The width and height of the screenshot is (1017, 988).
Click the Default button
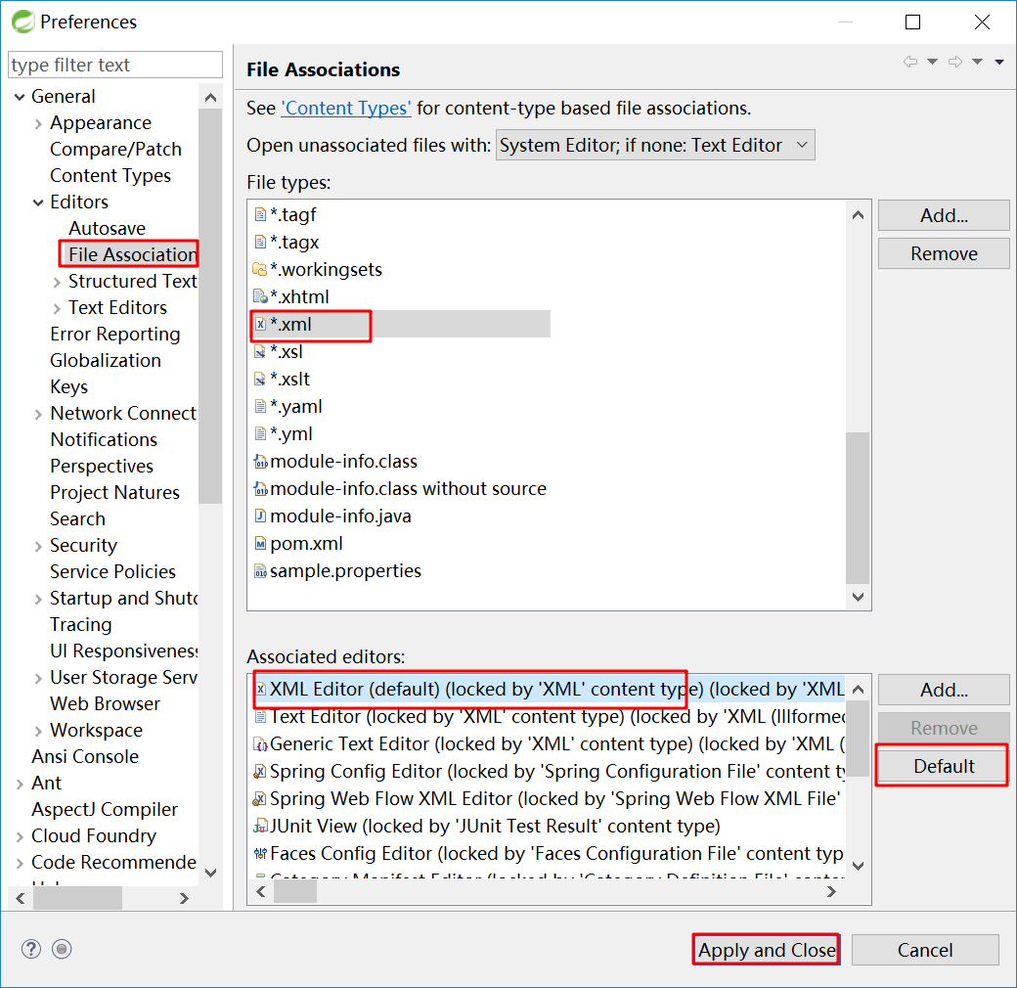pos(944,766)
